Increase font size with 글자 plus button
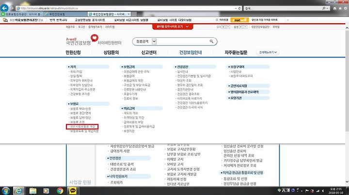The height and width of the screenshot is (195, 349). pos(223,27)
